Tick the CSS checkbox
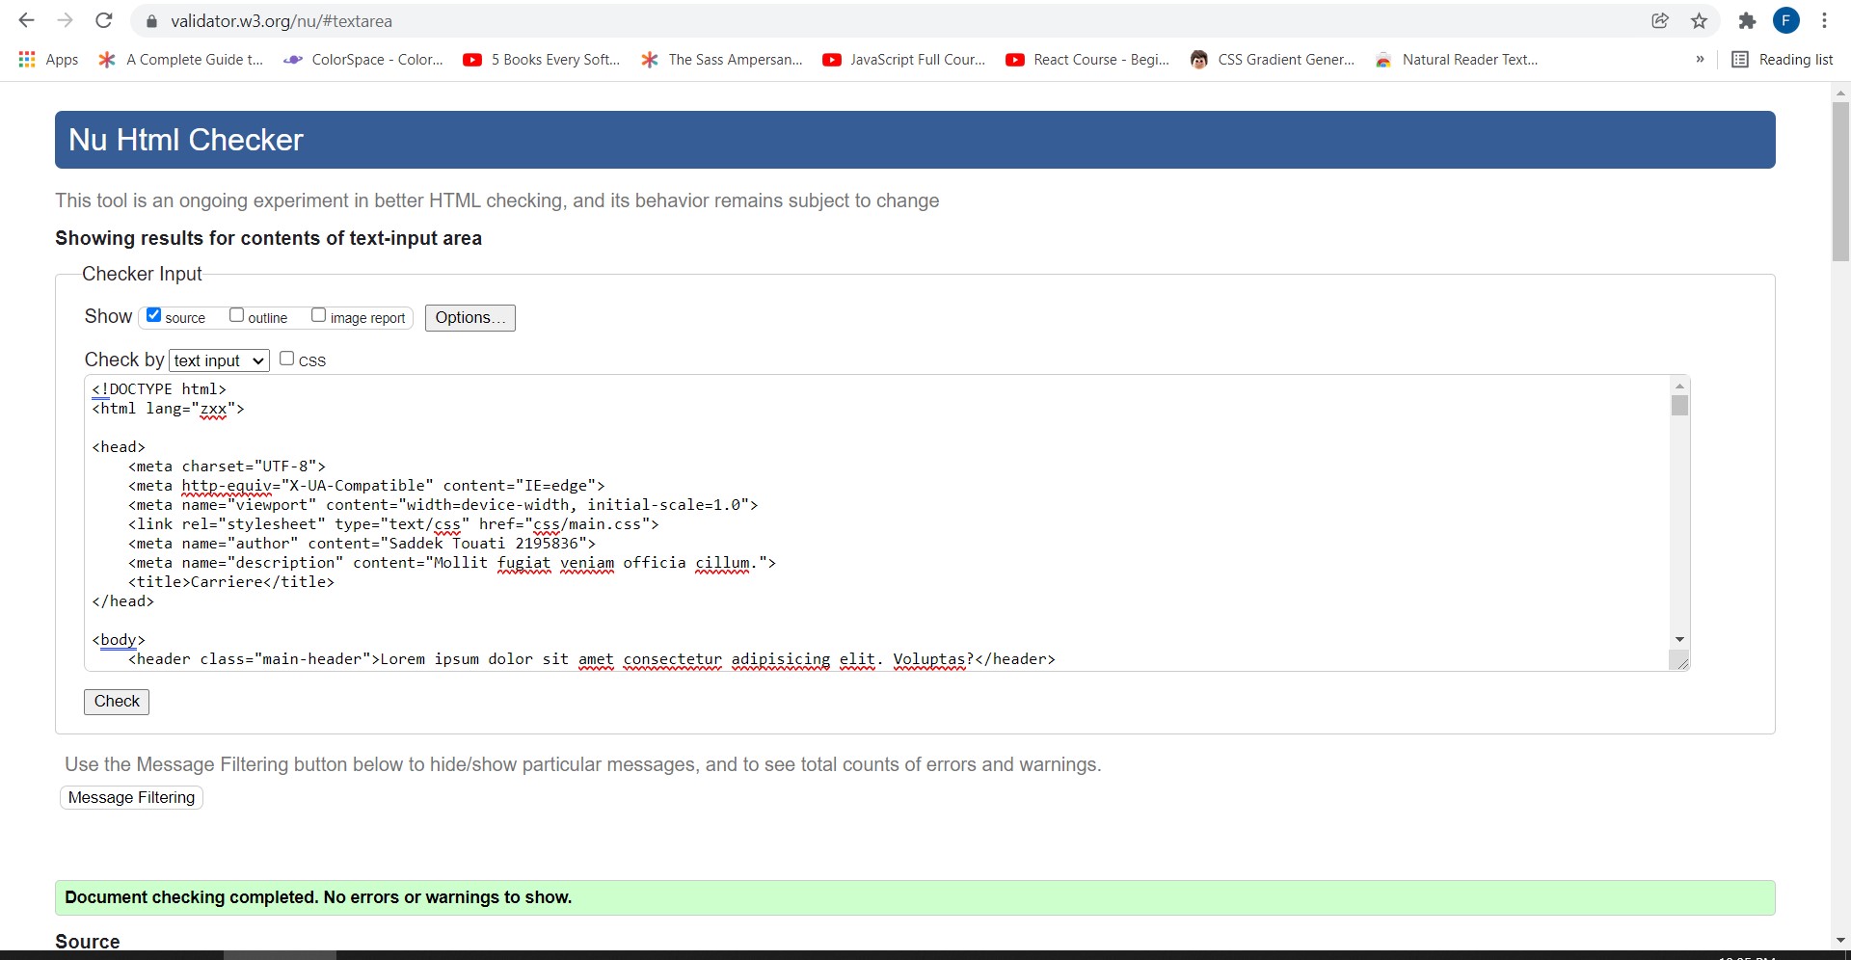 [x=286, y=359]
